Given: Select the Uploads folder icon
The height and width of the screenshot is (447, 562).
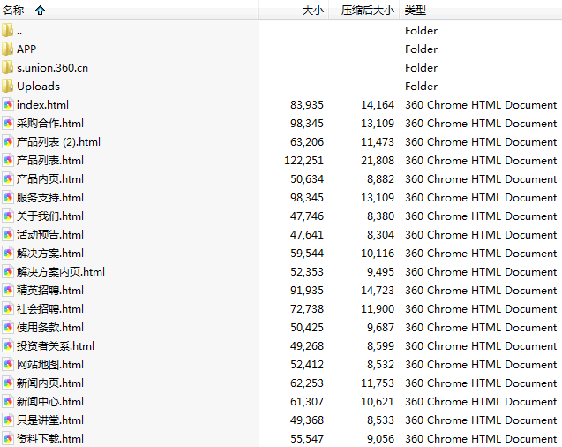Looking at the screenshot, I should tap(8, 87).
